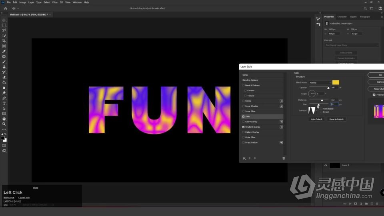Click the Make Default button

(316, 119)
